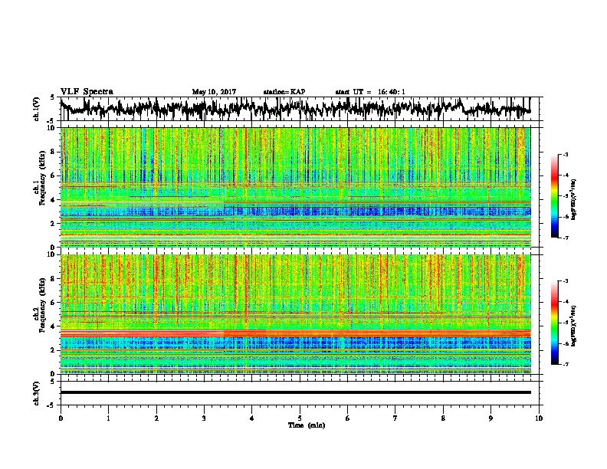The image size is (607, 469).
Task: Click the time axis tick label "3"
Action: point(204,418)
